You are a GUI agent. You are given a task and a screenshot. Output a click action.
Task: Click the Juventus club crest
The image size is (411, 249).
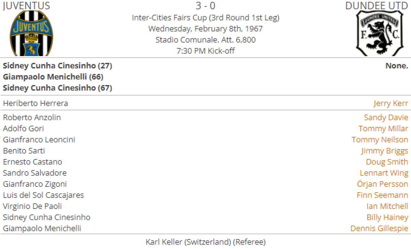coord(32,33)
